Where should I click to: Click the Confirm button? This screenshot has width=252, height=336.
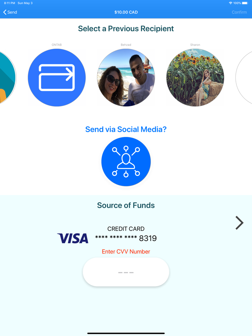click(x=239, y=12)
